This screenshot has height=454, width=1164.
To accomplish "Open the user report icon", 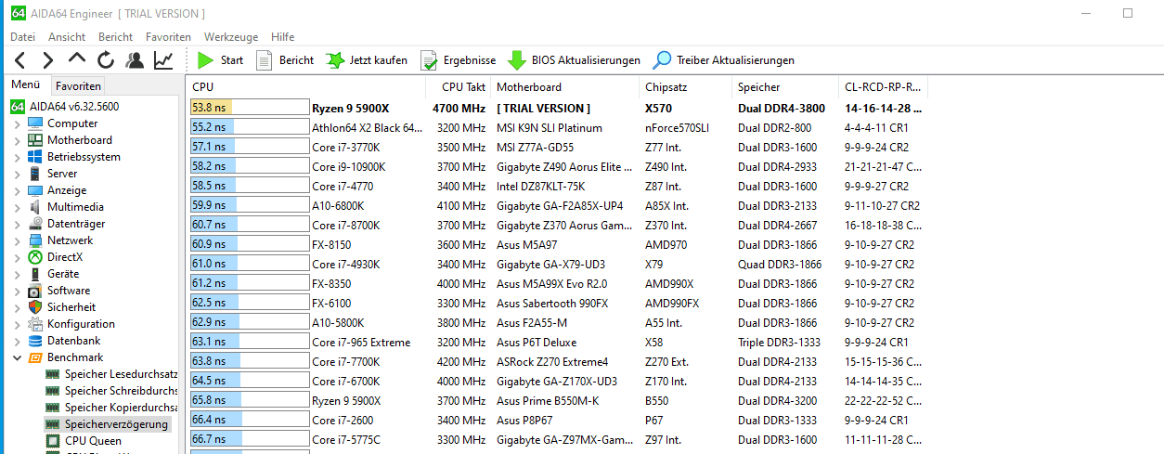I will click(x=135, y=60).
